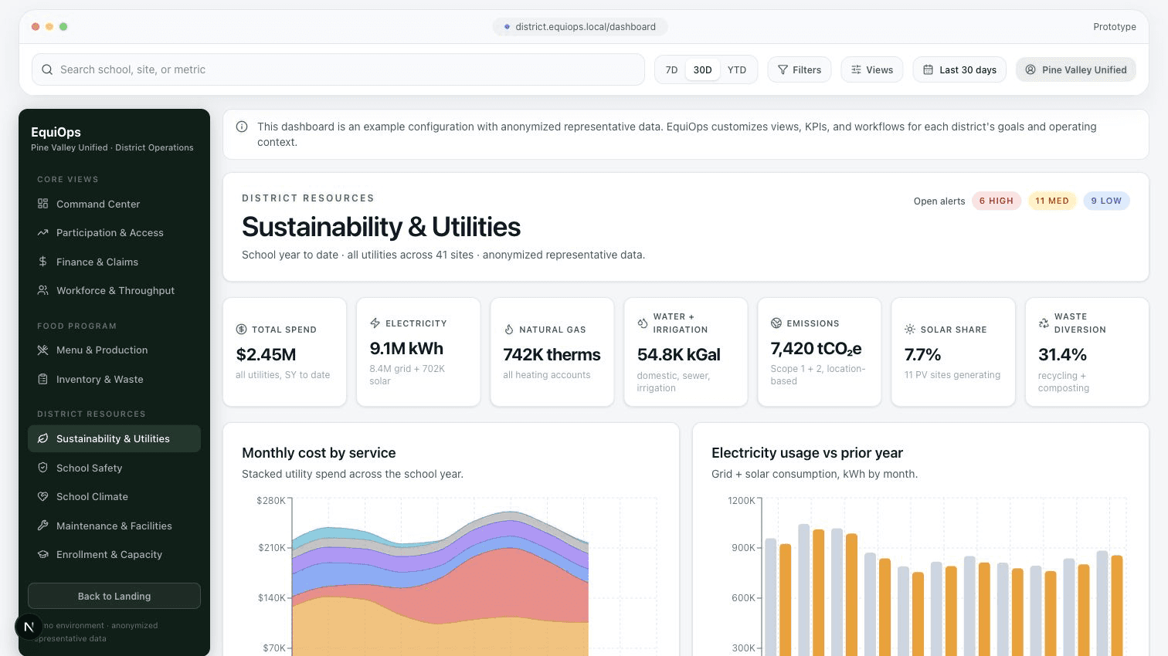The width and height of the screenshot is (1168, 656).
Task: Open Command Center view
Action: coord(114,204)
